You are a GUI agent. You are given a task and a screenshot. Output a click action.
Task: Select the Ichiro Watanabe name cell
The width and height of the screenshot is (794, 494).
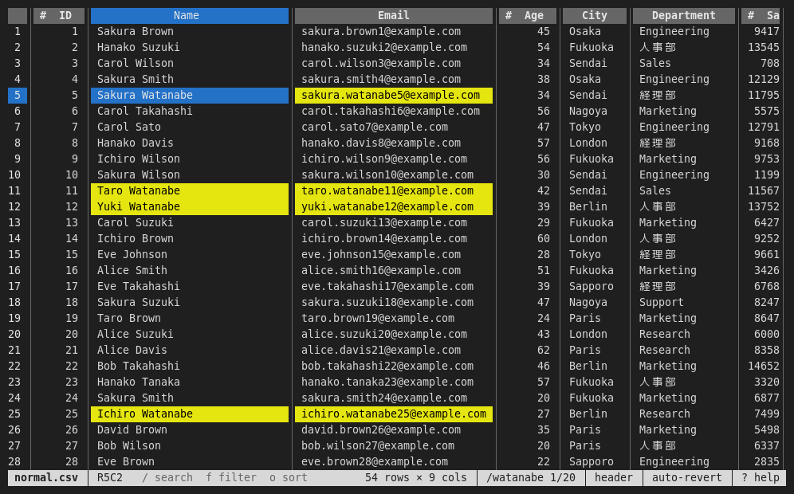click(190, 414)
